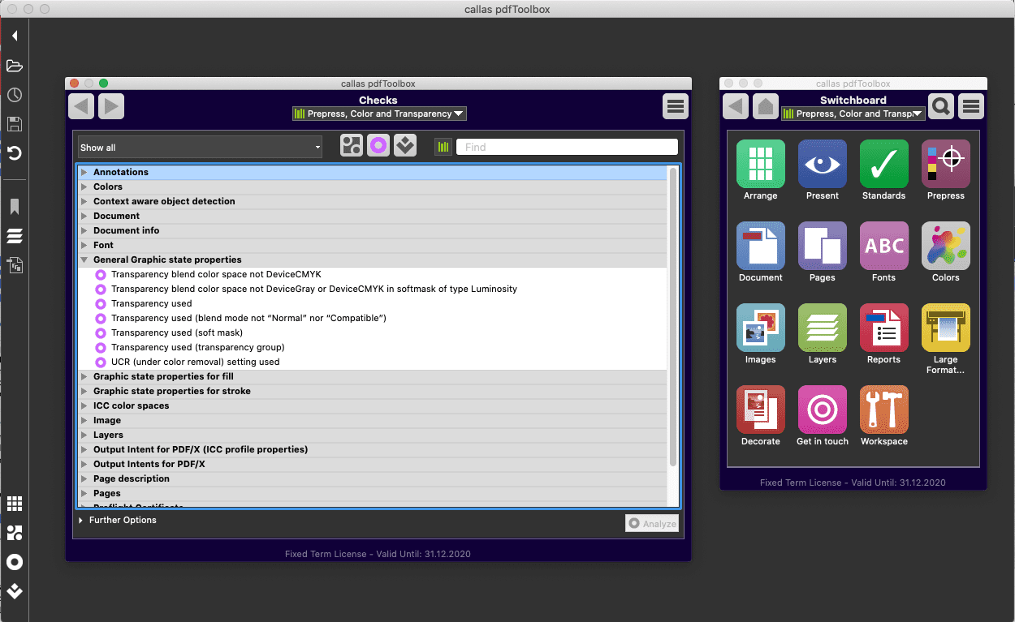Collapse the left sidebar with top arrow
The image size is (1015, 622).
pos(14,36)
